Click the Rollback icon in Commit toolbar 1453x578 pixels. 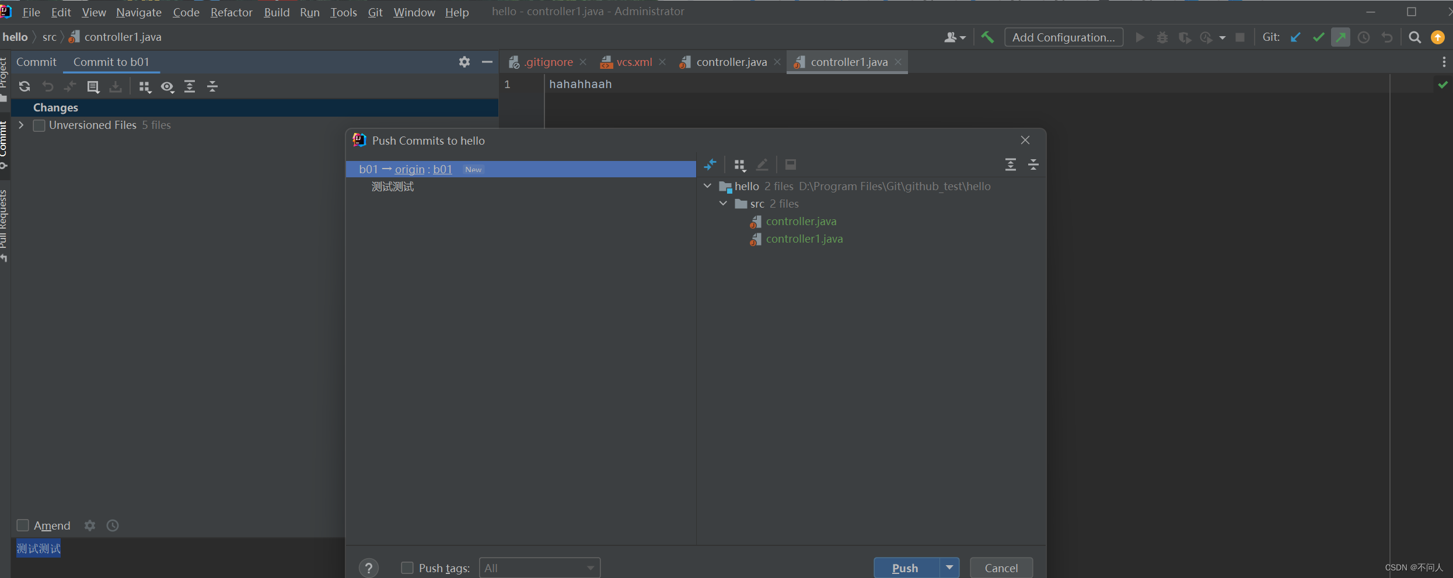(48, 87)
